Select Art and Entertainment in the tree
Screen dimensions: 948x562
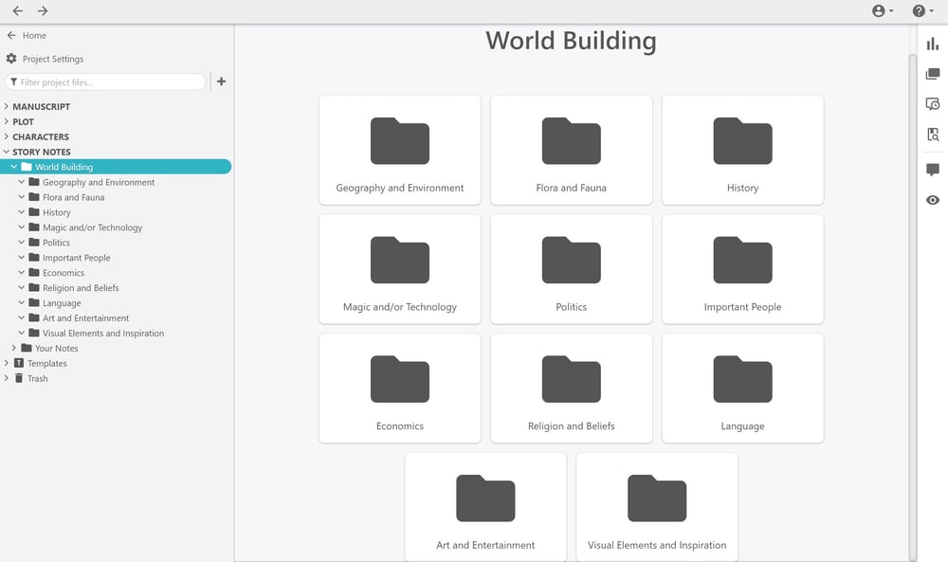coord(86,317)
